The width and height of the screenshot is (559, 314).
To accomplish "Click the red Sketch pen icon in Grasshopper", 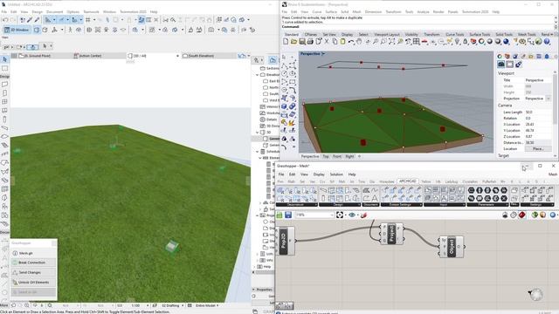I will [x=363, y=215].
